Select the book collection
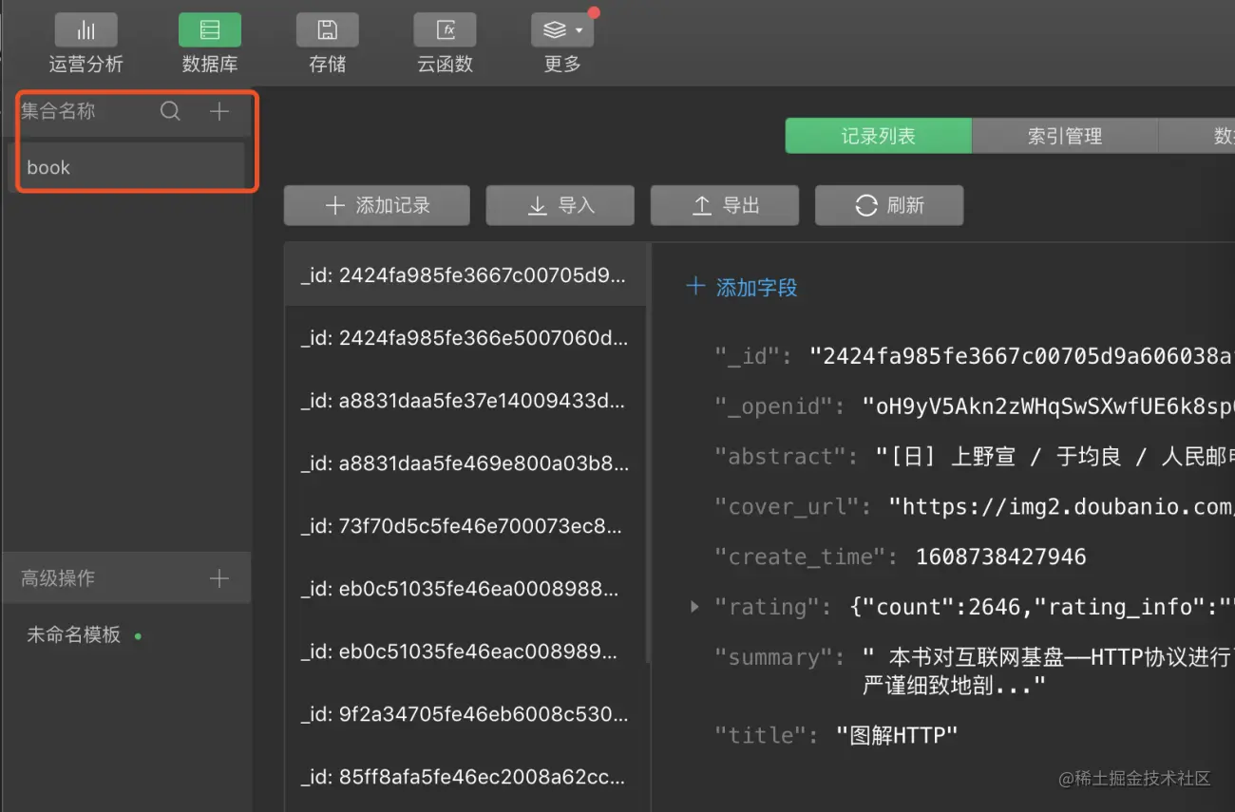 (126, 167)
